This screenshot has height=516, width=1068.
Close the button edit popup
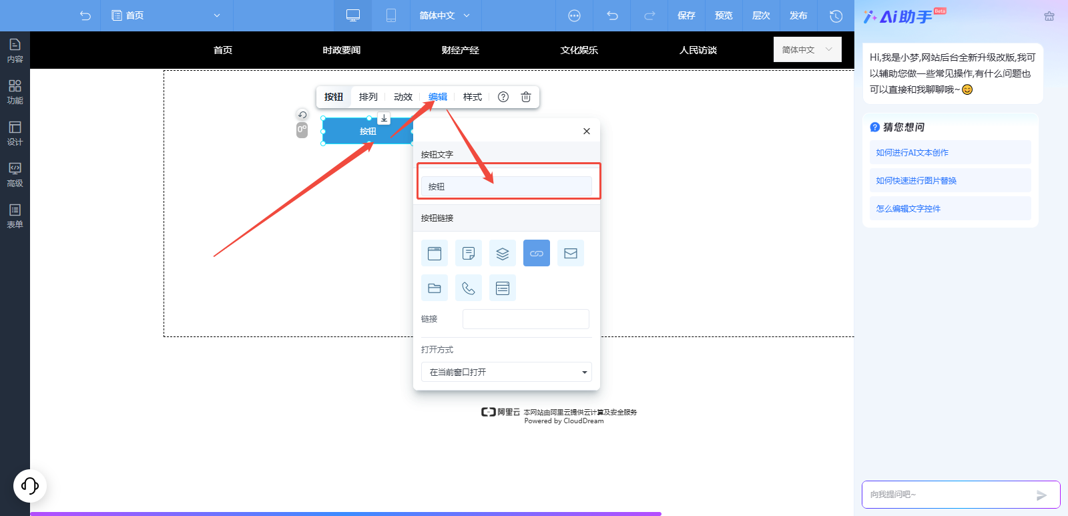pyautogui.click(x=587, y=131)
